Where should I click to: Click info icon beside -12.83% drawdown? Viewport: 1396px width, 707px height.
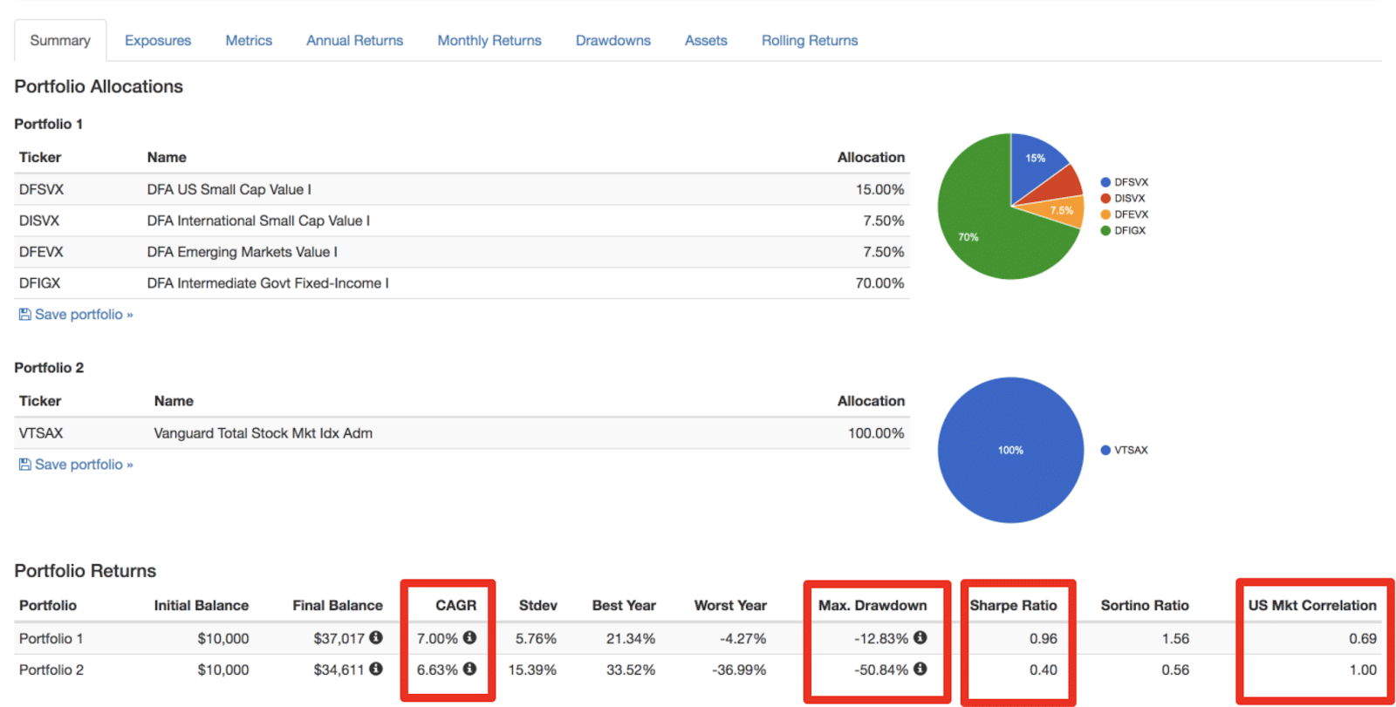point(920,637)
